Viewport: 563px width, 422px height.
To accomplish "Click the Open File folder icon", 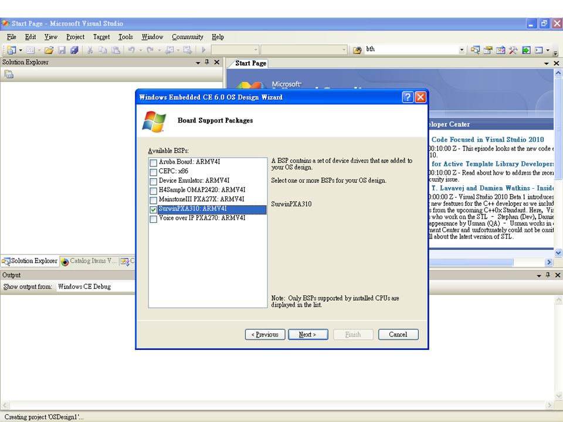I will click(x=49, y=50).
